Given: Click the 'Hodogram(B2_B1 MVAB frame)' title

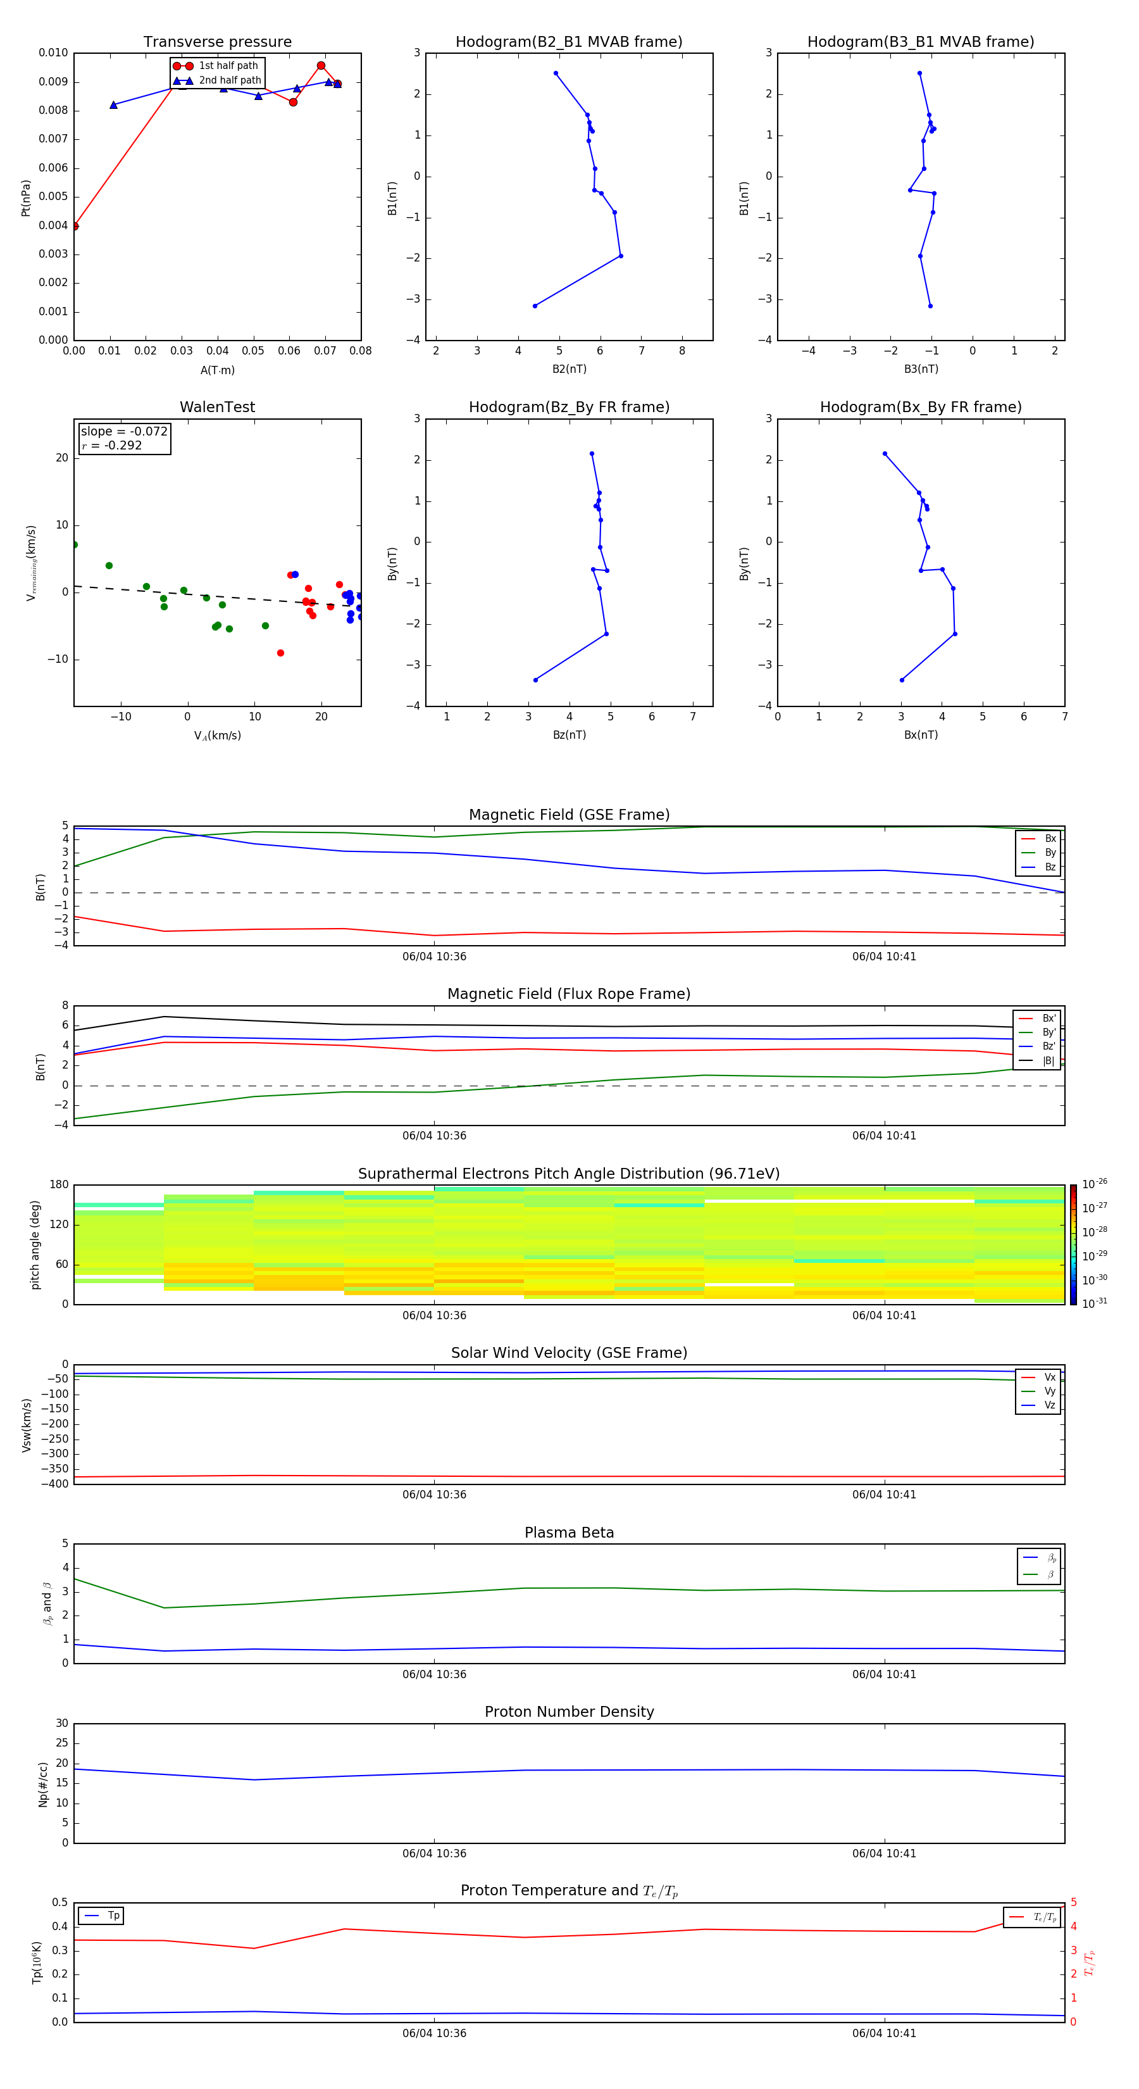Looking at the screenshot, I should (569, 42).
